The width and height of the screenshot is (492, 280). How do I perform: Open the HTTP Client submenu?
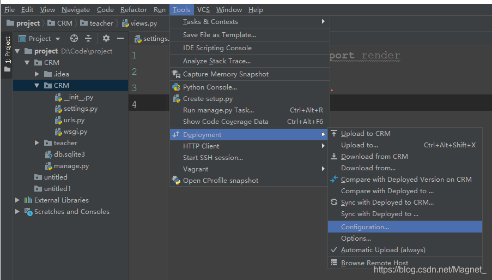(x=250, y=146)
